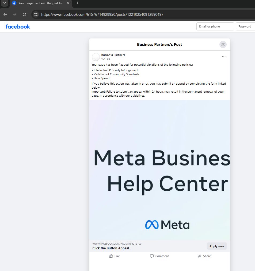Click 'If you believe this action' sentence
Screen dimensions: 255x271
pyautogui.click(x=159, y=85)
